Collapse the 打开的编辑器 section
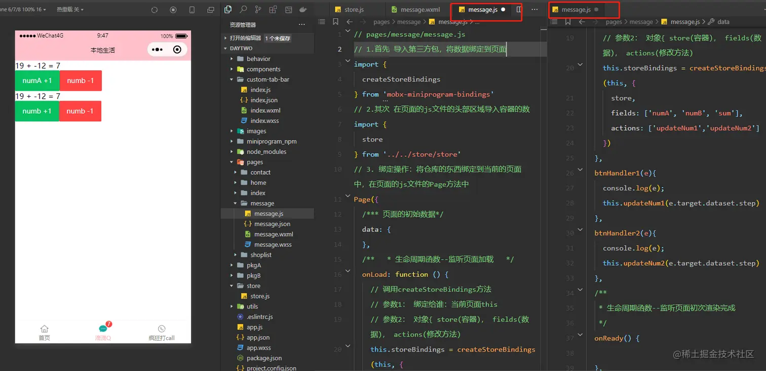 (226, 38)
